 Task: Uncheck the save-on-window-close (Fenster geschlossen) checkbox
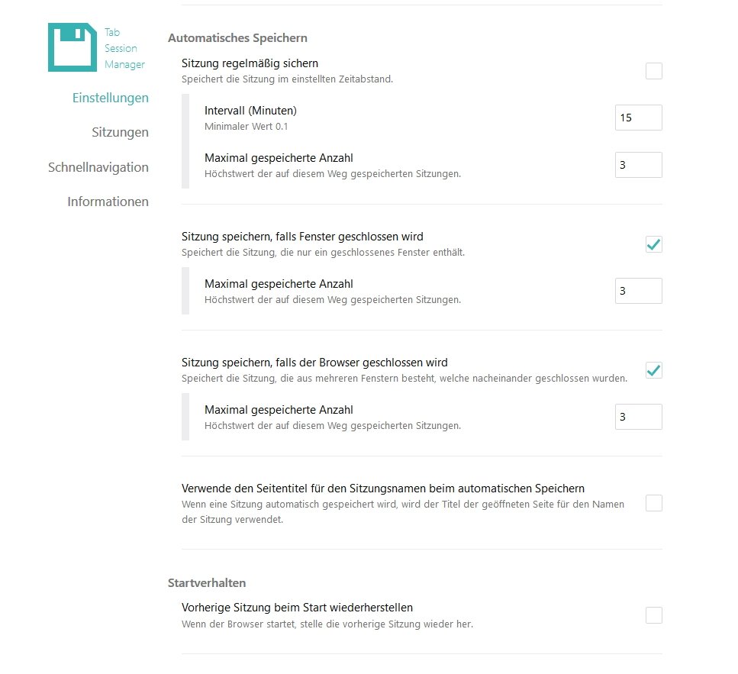coord(653,244)
